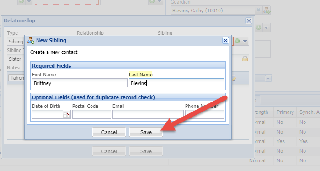Open the dropdown arrow below Guardian field

click(266, 27)
